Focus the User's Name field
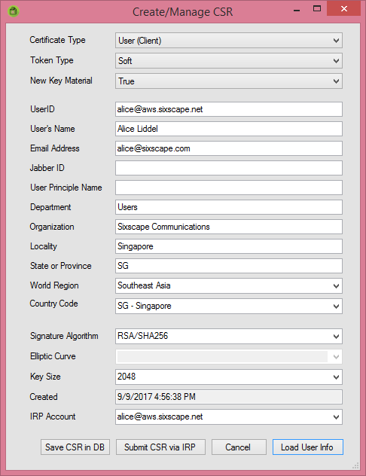 [229, 129]
